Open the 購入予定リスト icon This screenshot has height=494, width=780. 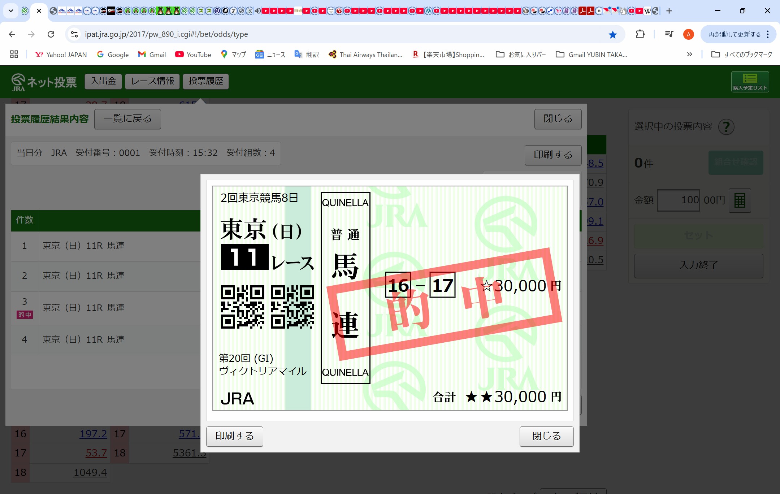pyautogui.click(x=750, y=82)
